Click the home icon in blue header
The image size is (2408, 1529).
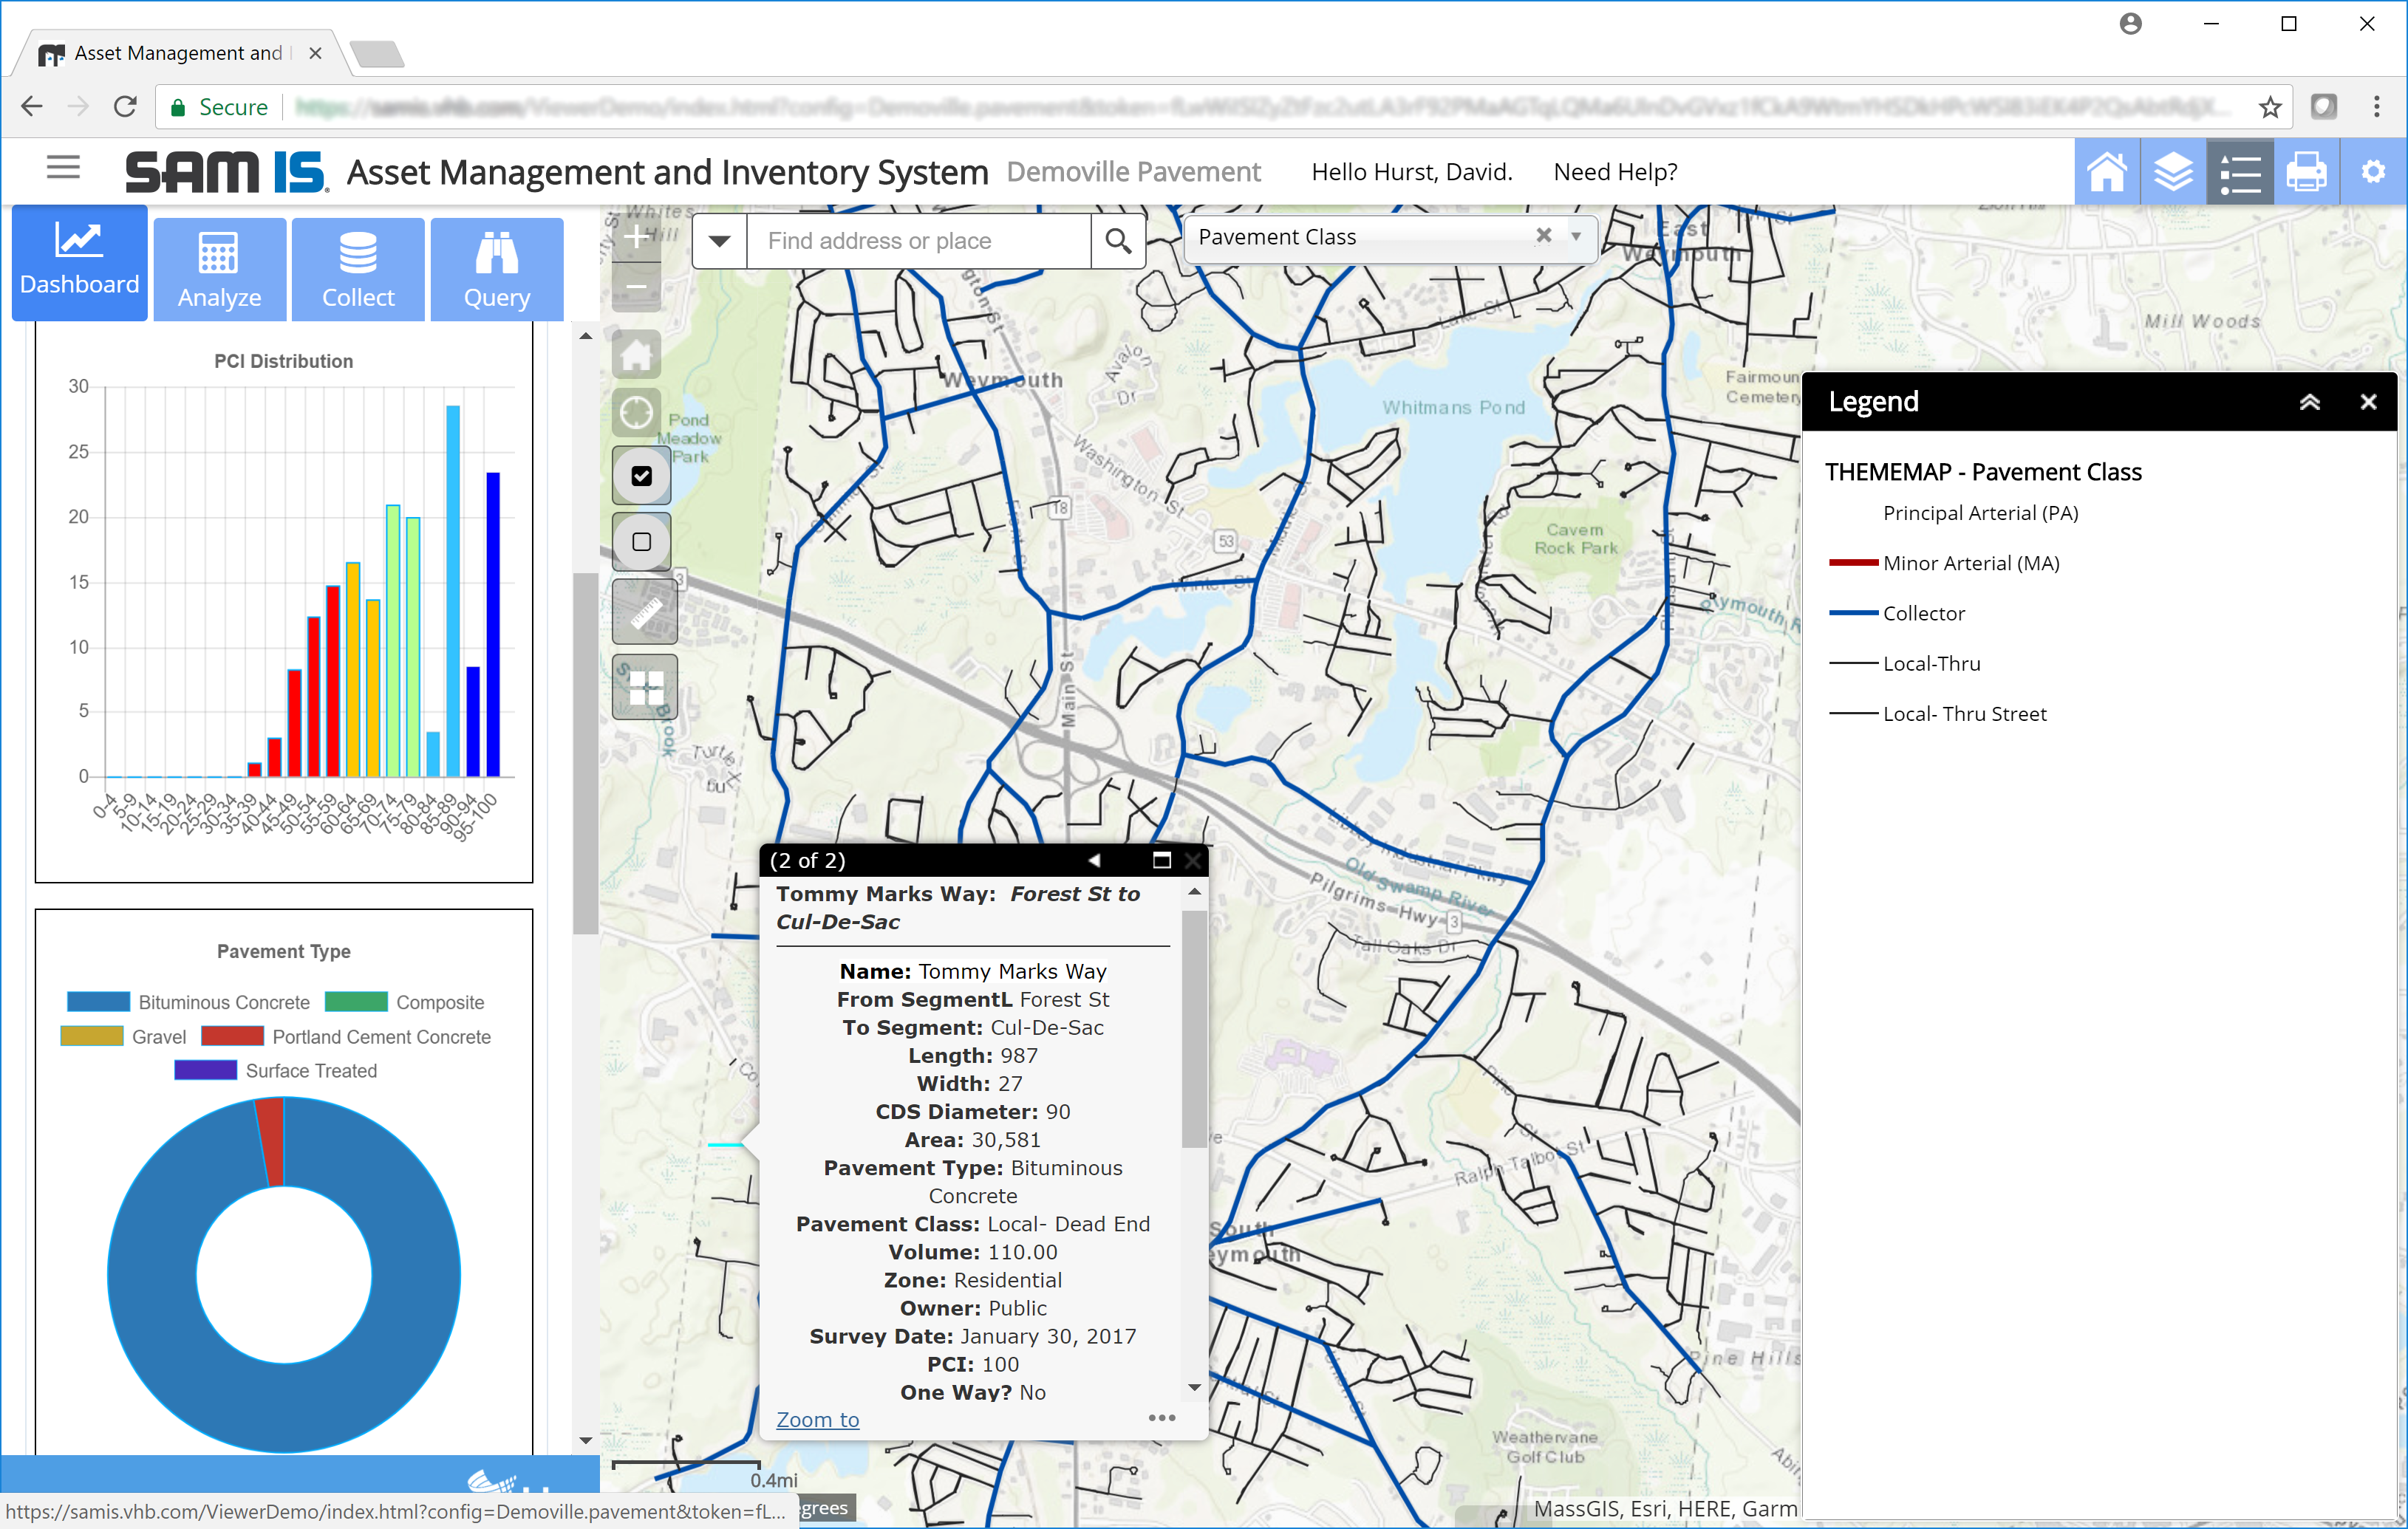[2107, 172]
